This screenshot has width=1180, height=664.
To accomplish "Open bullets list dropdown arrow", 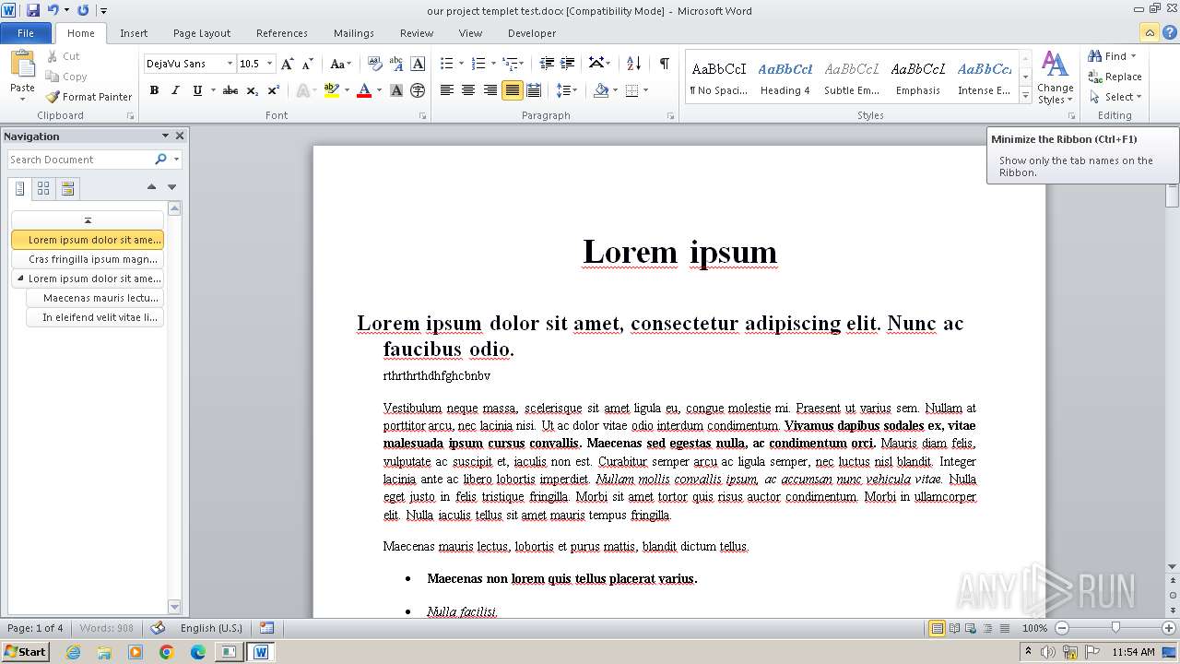I will click(462, 64).
